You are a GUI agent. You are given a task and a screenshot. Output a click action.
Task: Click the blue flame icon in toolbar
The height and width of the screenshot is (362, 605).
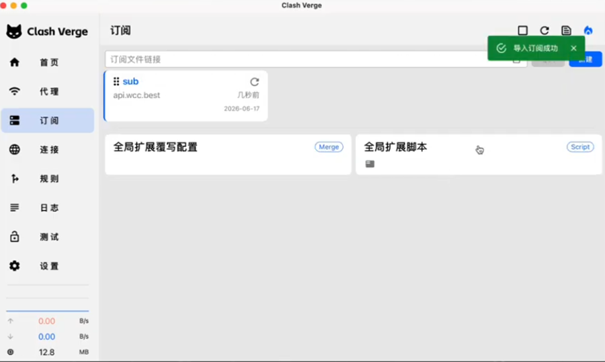click(x=588, y=30)
